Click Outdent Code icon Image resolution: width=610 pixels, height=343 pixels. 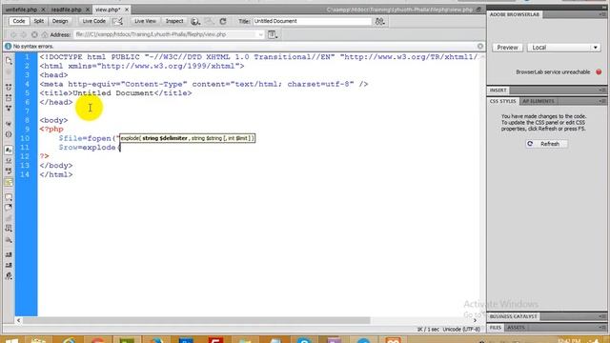pos(9,265)
